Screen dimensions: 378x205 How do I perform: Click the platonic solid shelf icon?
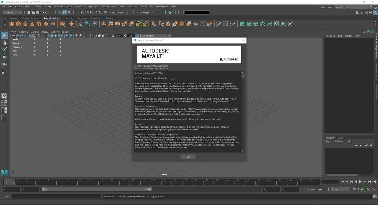[62, 24]
